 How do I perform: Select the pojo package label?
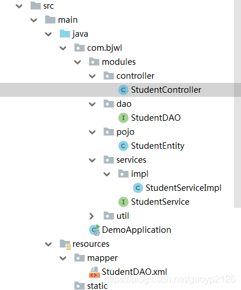(125, 132)
